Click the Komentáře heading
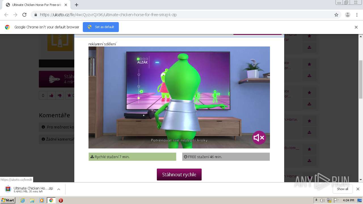This screenshot has width=363, height=204. point(54,115)
